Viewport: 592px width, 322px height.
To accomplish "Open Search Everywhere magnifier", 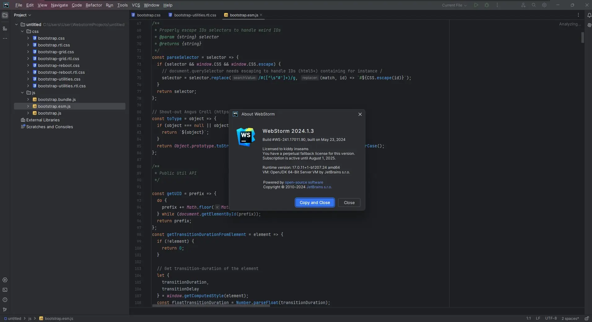I will click(534, 5).
